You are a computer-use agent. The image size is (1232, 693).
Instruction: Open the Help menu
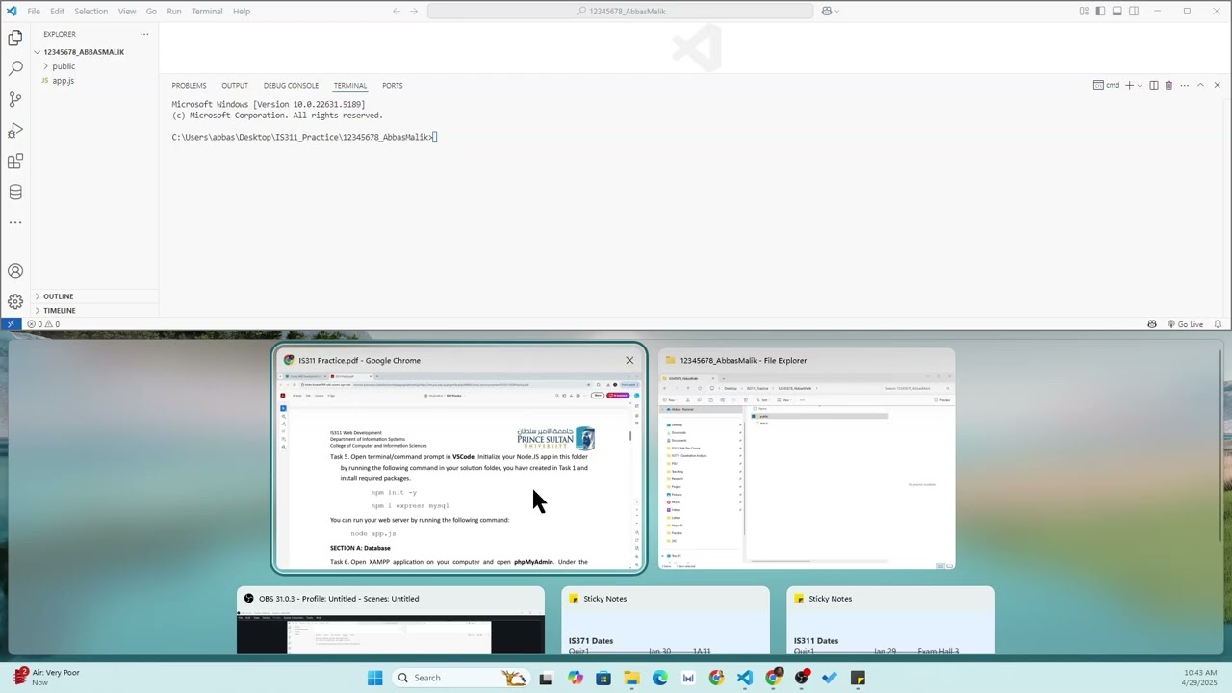(x=242, y=11)
